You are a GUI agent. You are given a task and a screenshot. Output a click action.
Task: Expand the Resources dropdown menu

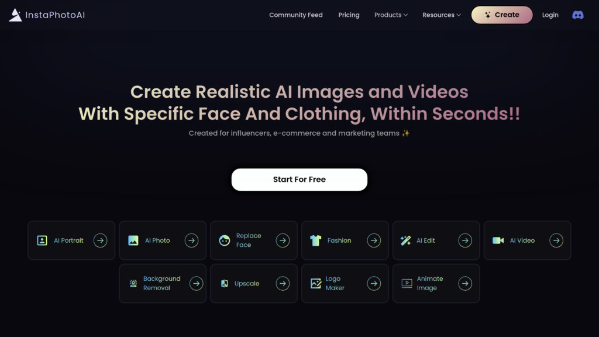tap(442, 15)
